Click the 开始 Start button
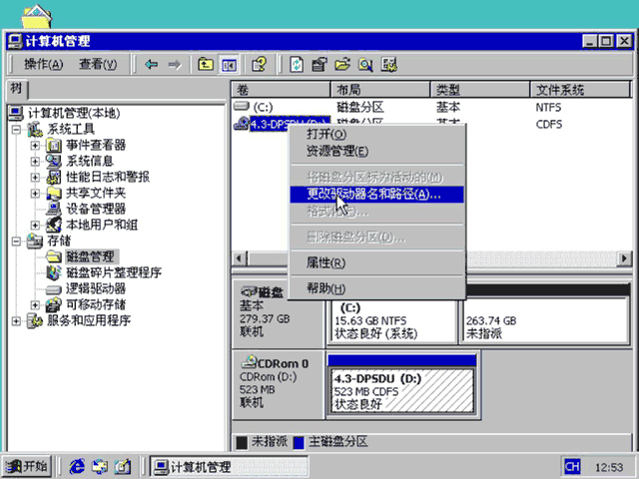Screen dimensions: 639x479 27,466
